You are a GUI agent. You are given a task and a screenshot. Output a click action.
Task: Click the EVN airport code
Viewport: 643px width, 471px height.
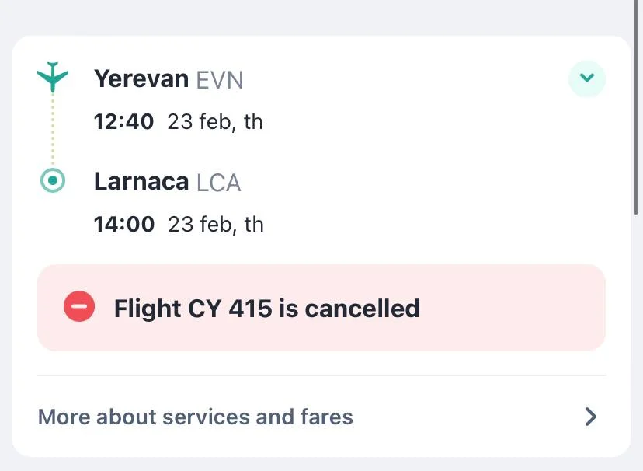point(220,80)
